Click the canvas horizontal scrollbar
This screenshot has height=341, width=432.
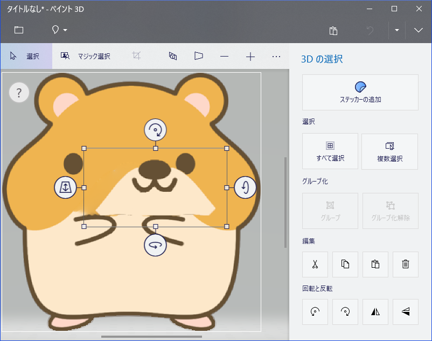tap(151, 337)
